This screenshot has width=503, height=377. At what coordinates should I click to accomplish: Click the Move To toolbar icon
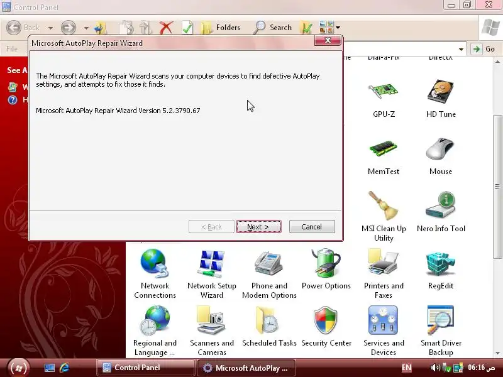click(x=146, y=28)
